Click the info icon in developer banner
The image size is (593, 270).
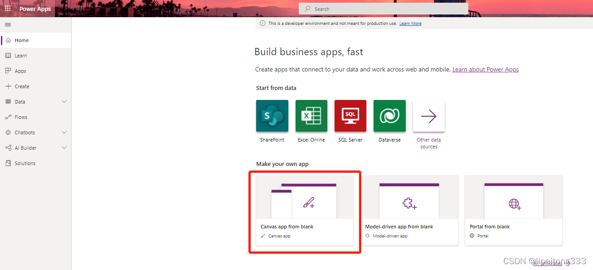click(262, 23)
